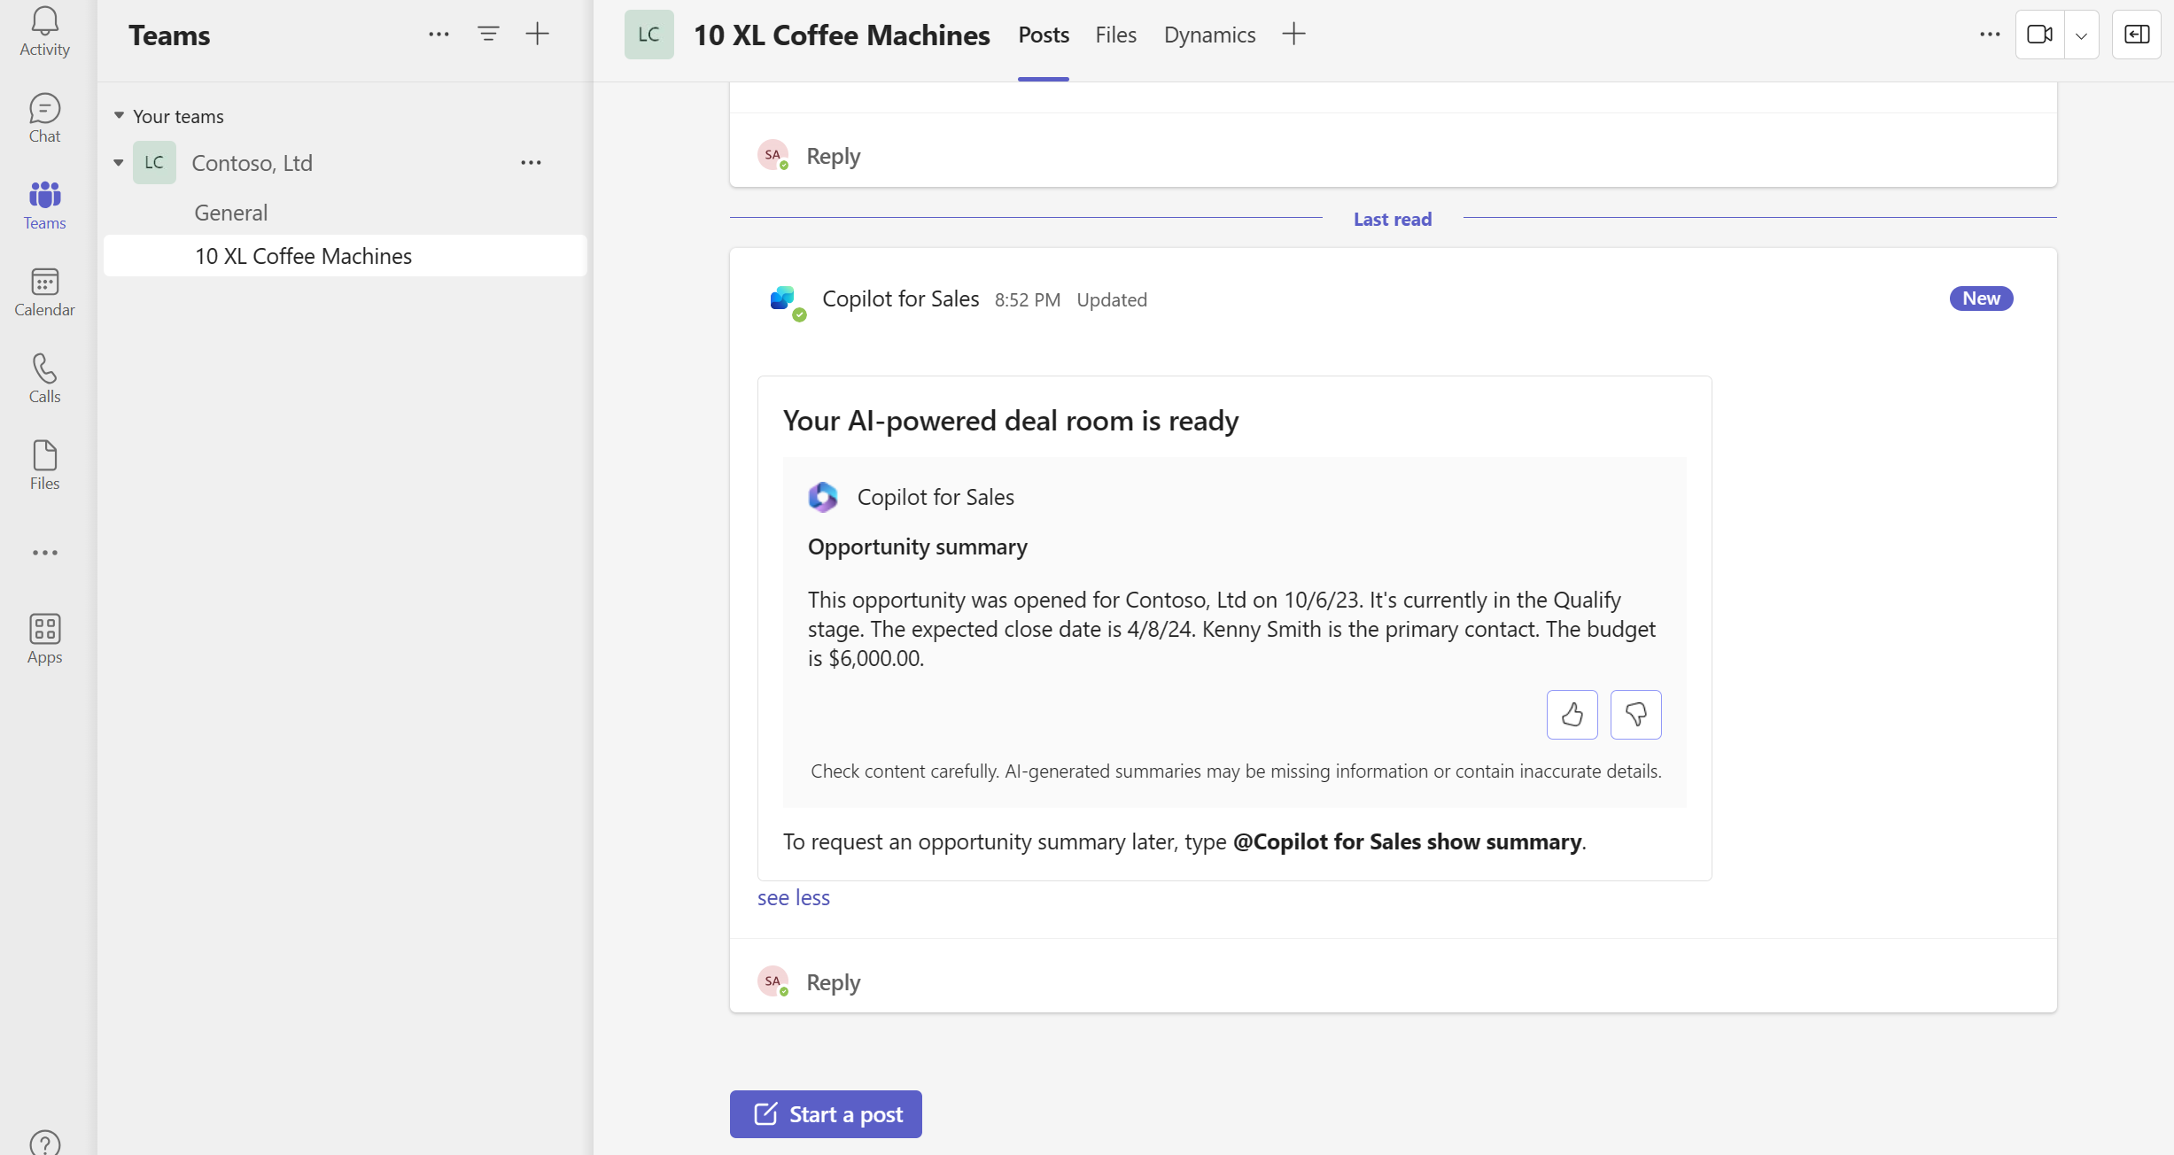Click Reply under the Copilot message
Image resolution: width=2174 pixels, height=1155 pixels.
tap(834, 981)
